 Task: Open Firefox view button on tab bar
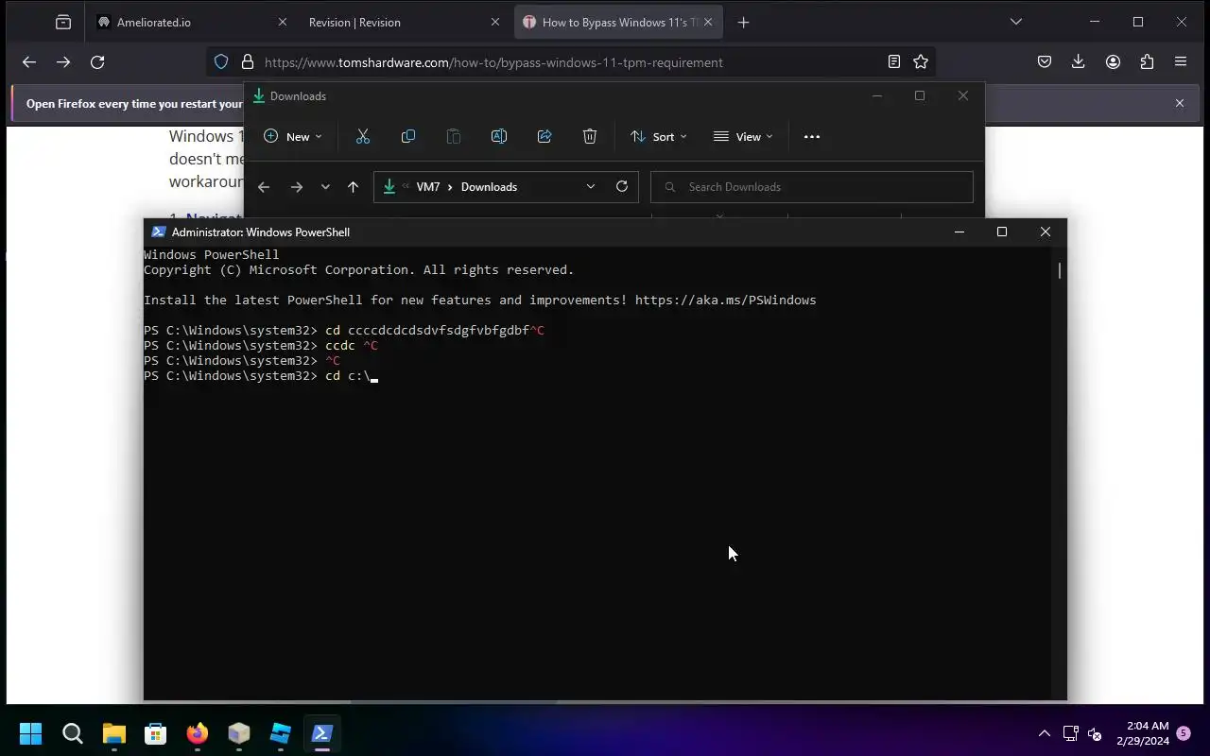pyautogui.click(x=63, y=22)
